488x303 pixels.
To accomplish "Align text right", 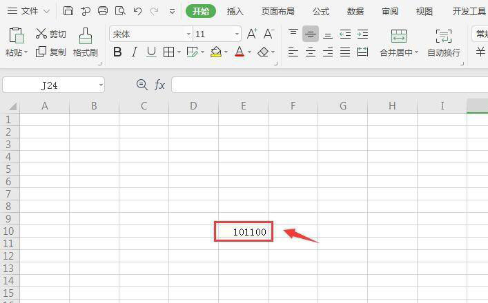I will tap(328, 52).
